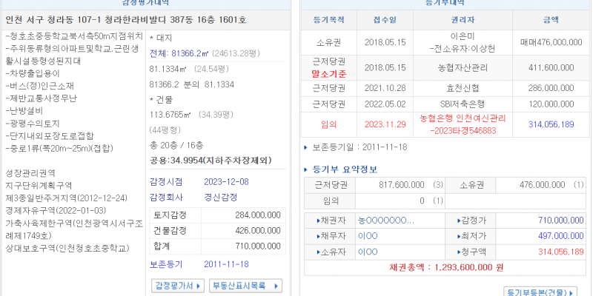
Task: Select creditor name 농OOOOOOO link
Action: click(386, 221)
